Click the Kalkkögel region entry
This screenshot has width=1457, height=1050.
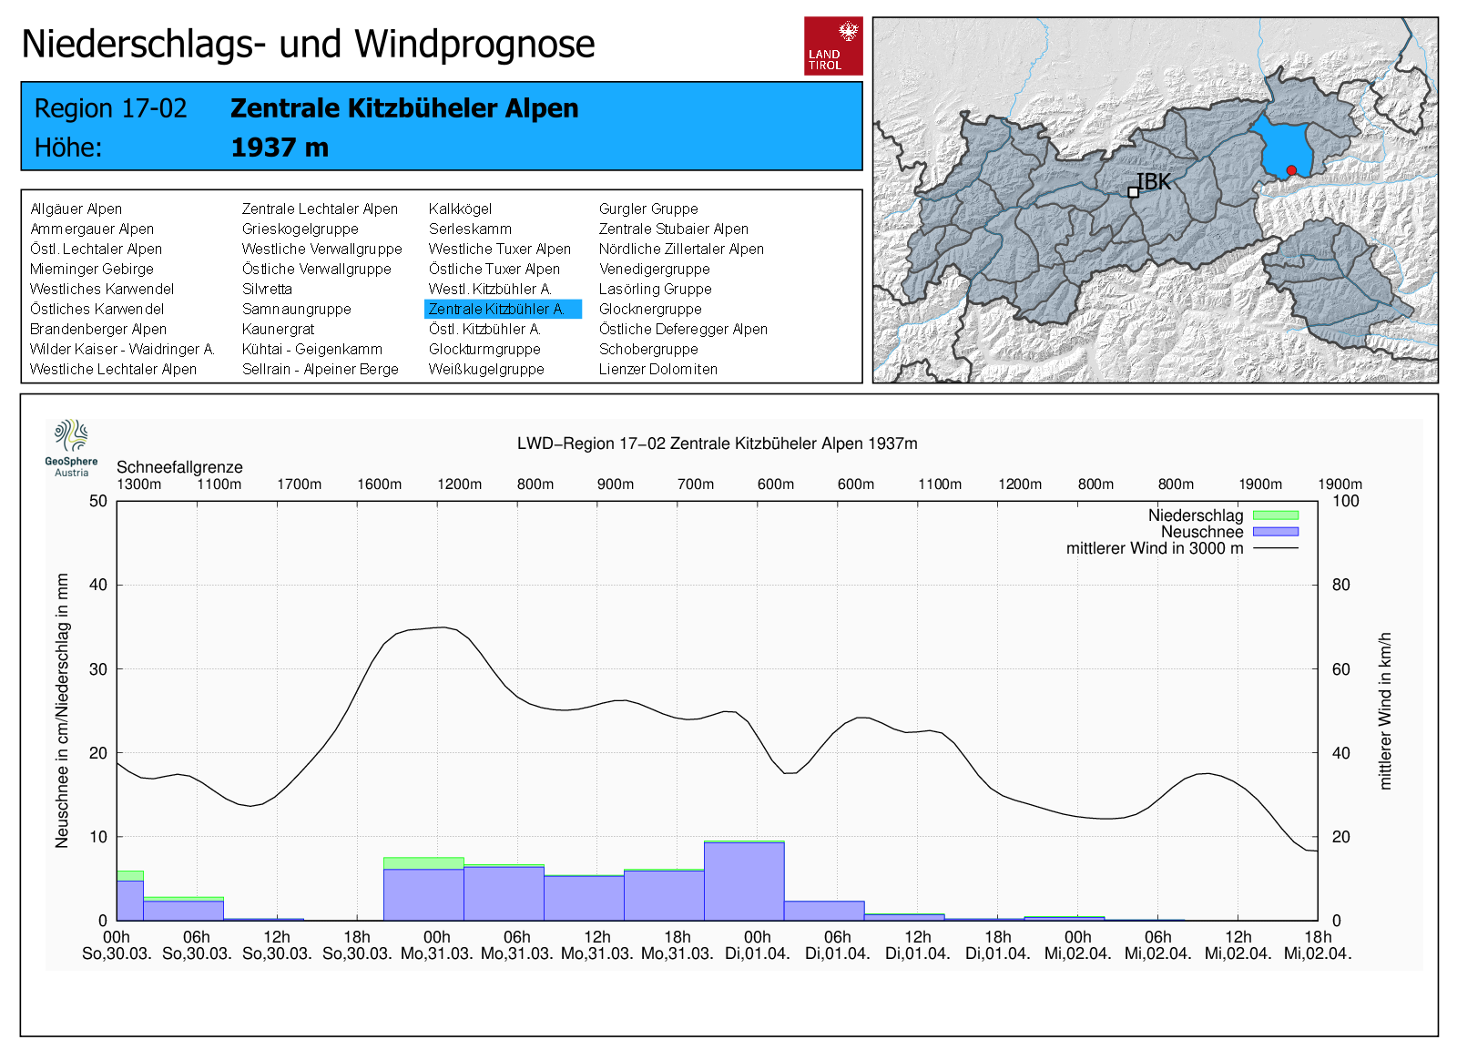(x=460, y=209)
